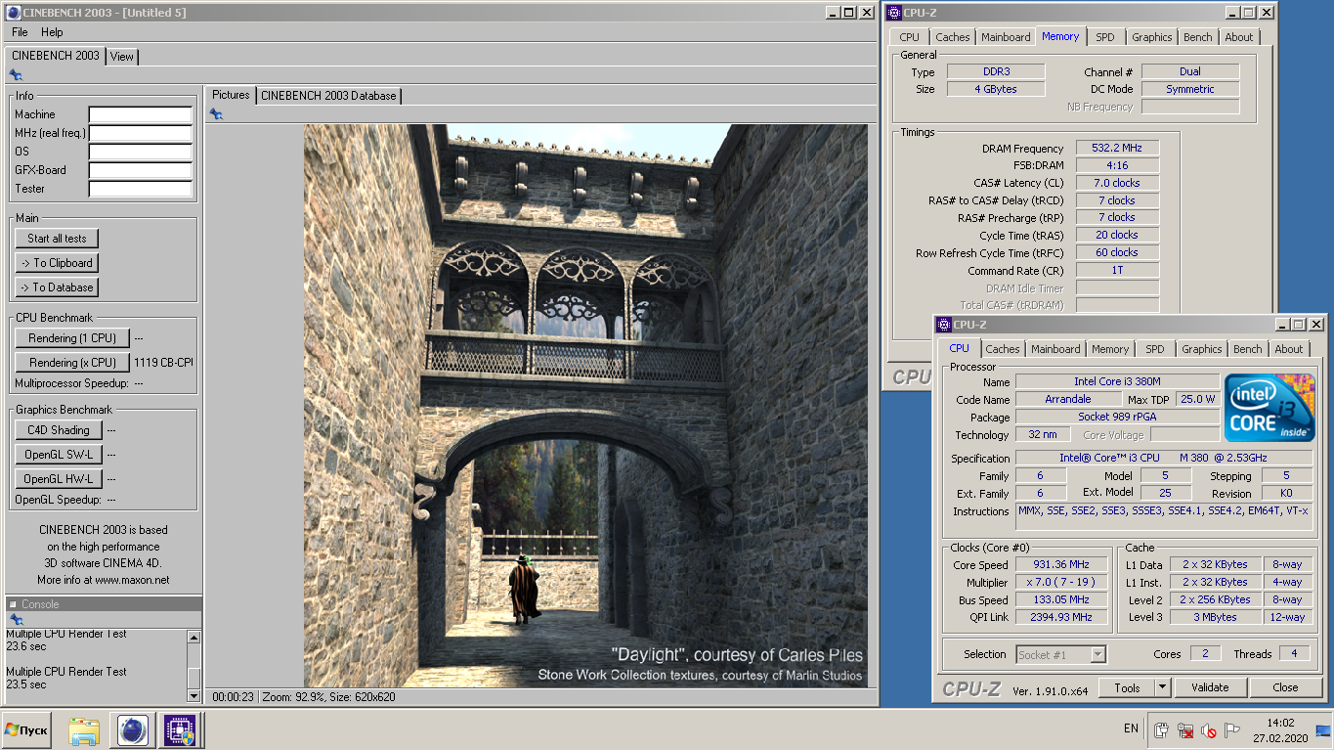The image size is (1334, 750).
Task: Click the pin icon under CINEBENCH 2003 tab
Action: coord(16,75)
